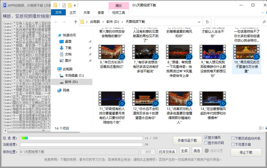Click the link list scroll-left arrow
Screen dimensions: 267x168
point(5,131)
